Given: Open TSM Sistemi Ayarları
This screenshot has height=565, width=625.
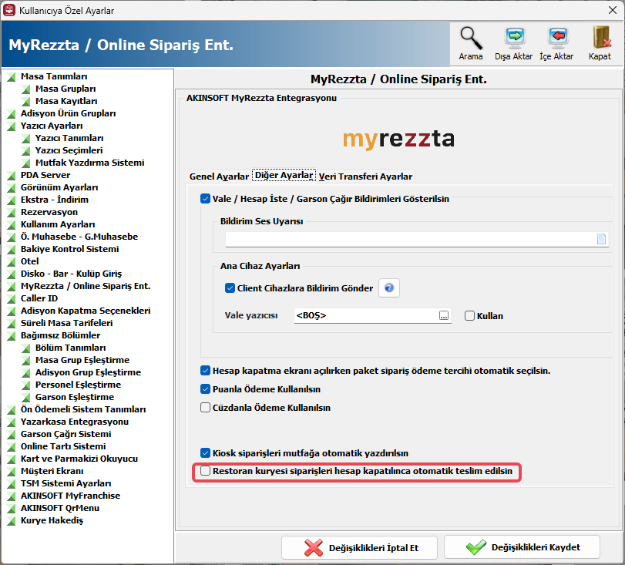Looking at the screenshot, I should tap(66, 484).
